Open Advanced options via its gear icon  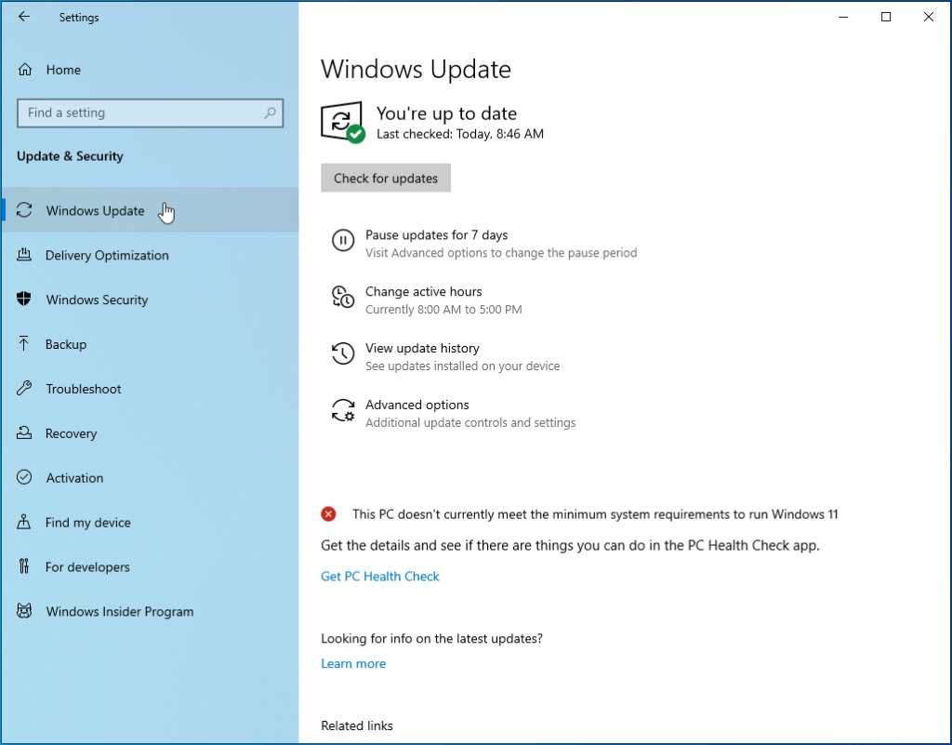(344, 410)
